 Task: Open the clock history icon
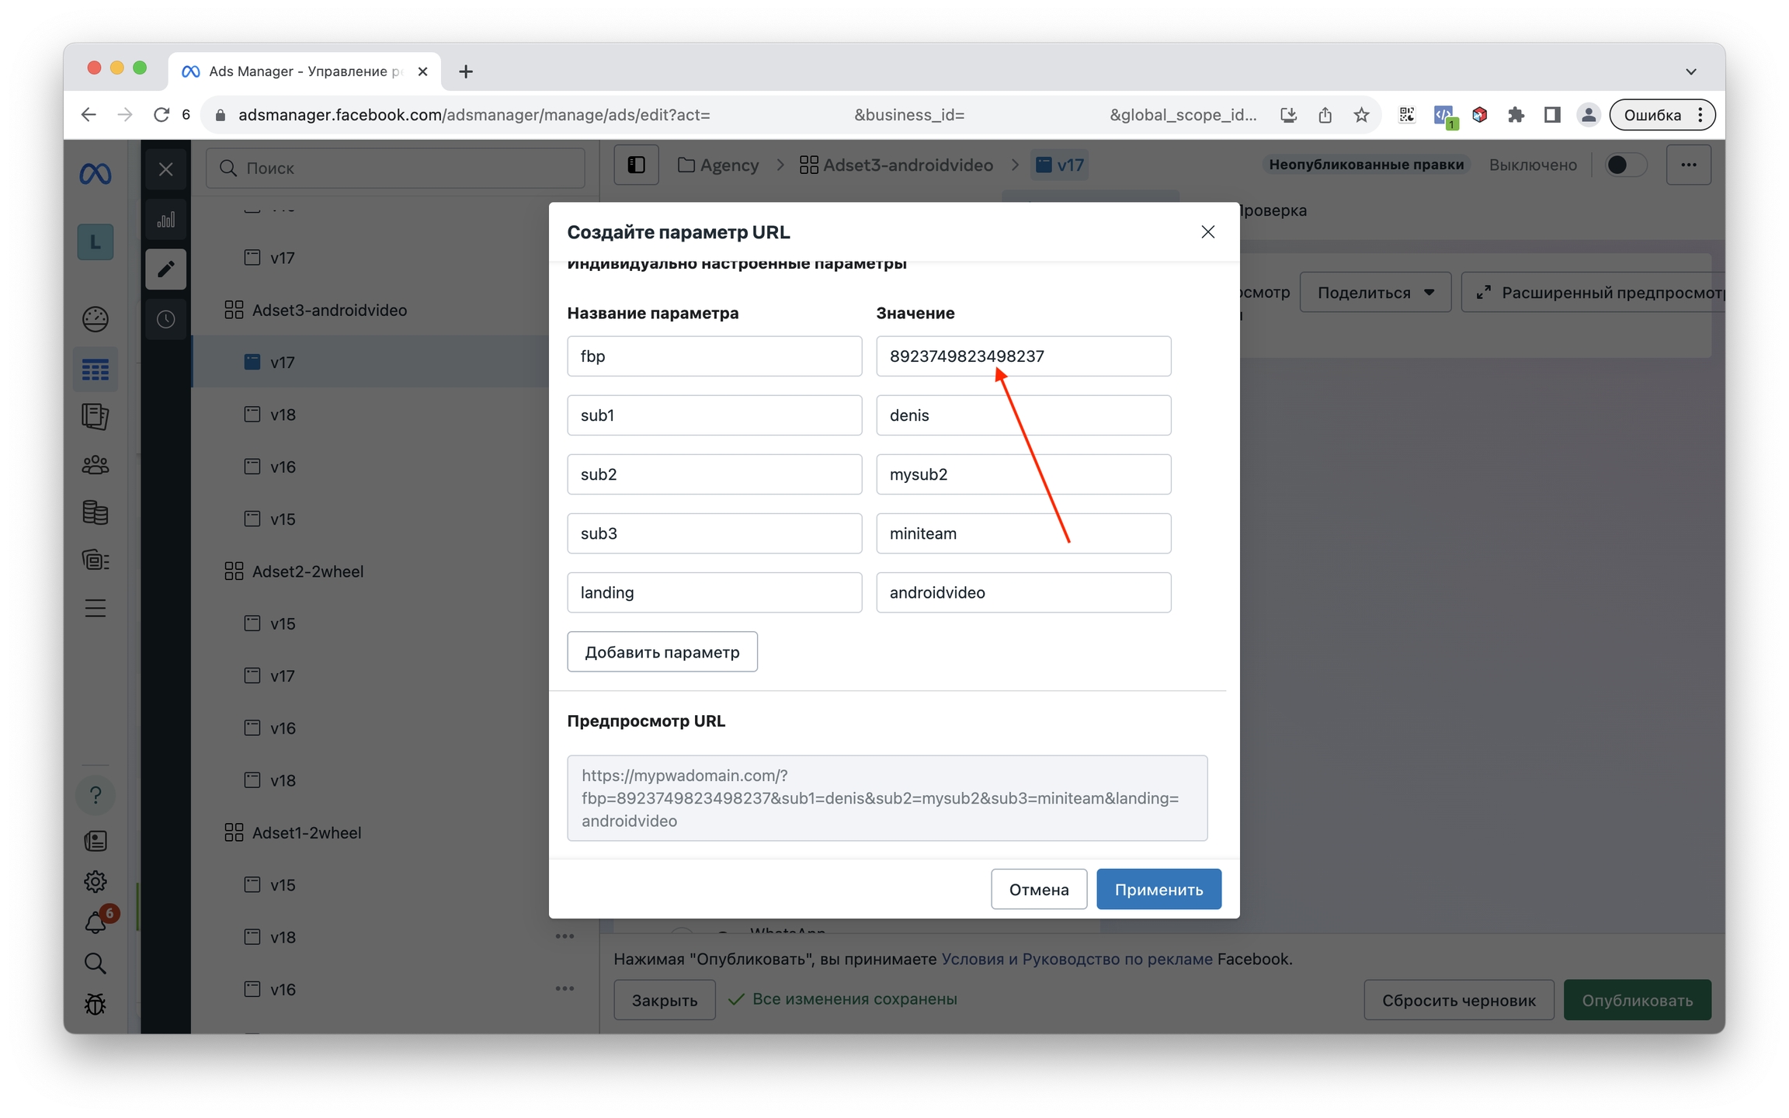pos(165,319)
